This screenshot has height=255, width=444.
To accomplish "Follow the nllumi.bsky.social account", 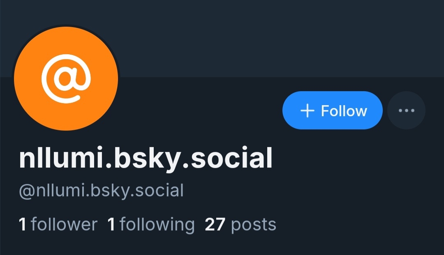I will tap(333, 110).
